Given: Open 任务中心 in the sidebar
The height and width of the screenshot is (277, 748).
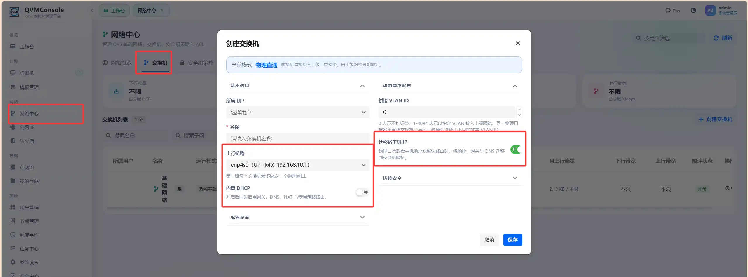Looking at the screenshot, I should coord(46,249).
